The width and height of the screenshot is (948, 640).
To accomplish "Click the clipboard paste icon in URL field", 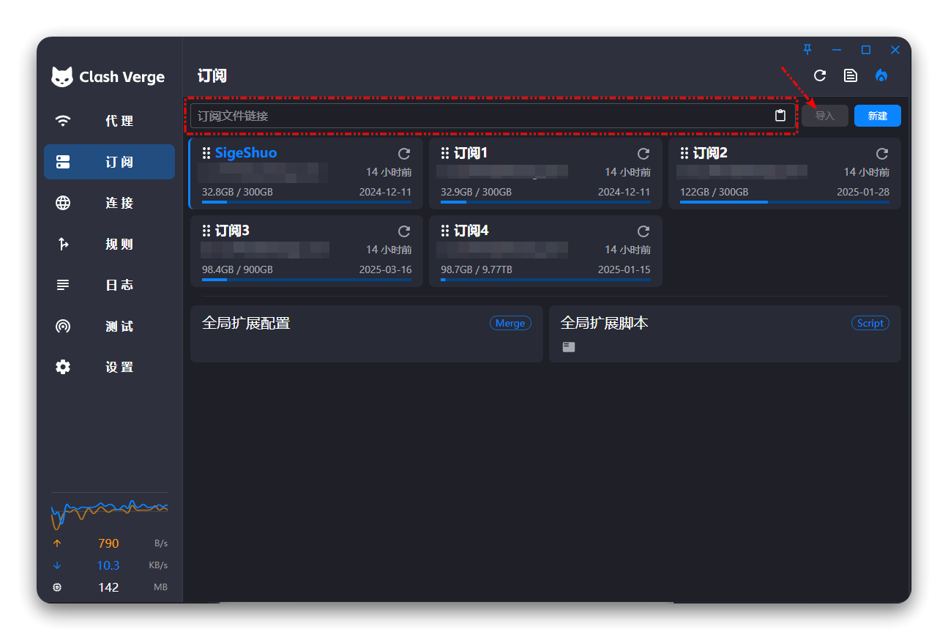I will click(x=780, y=116).
